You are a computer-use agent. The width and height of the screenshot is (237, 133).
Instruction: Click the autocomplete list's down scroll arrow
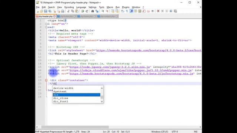tap(102, 102)
